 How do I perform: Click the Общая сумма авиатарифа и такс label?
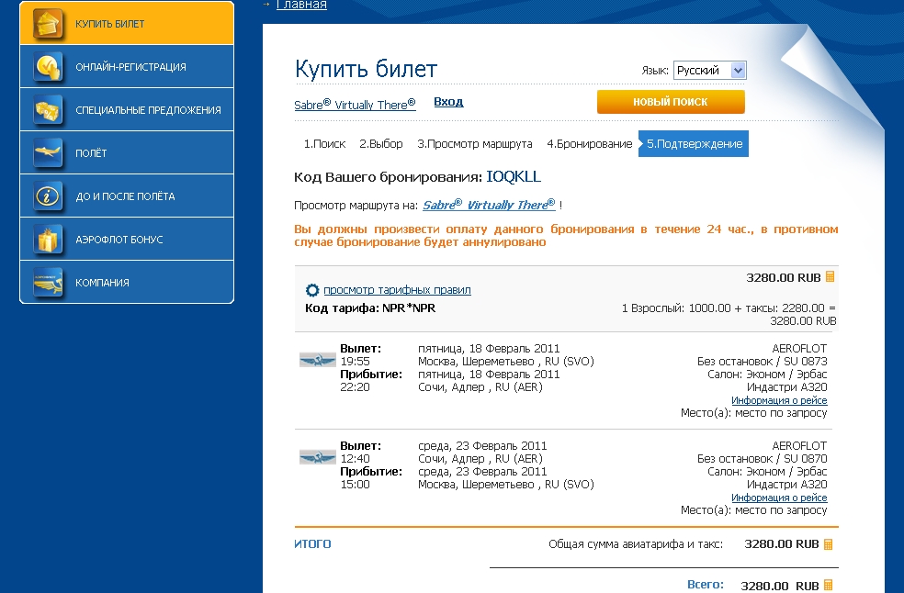click(636, 544)
